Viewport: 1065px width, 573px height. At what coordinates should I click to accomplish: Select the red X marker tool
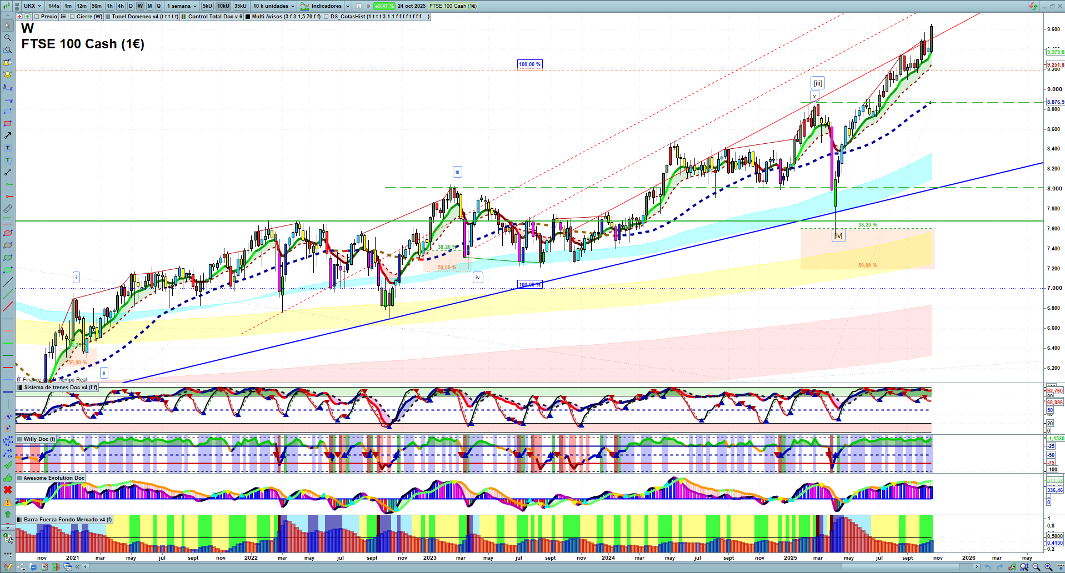(x=7, y=490)
